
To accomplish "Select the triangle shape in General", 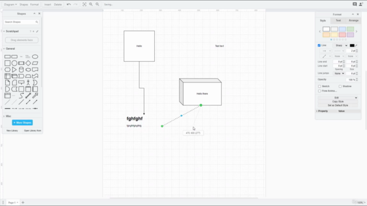I will [x=14, y=70].
